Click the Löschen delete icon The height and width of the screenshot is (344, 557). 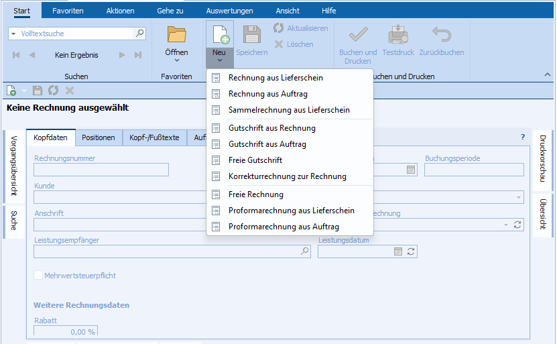[279, 44]
